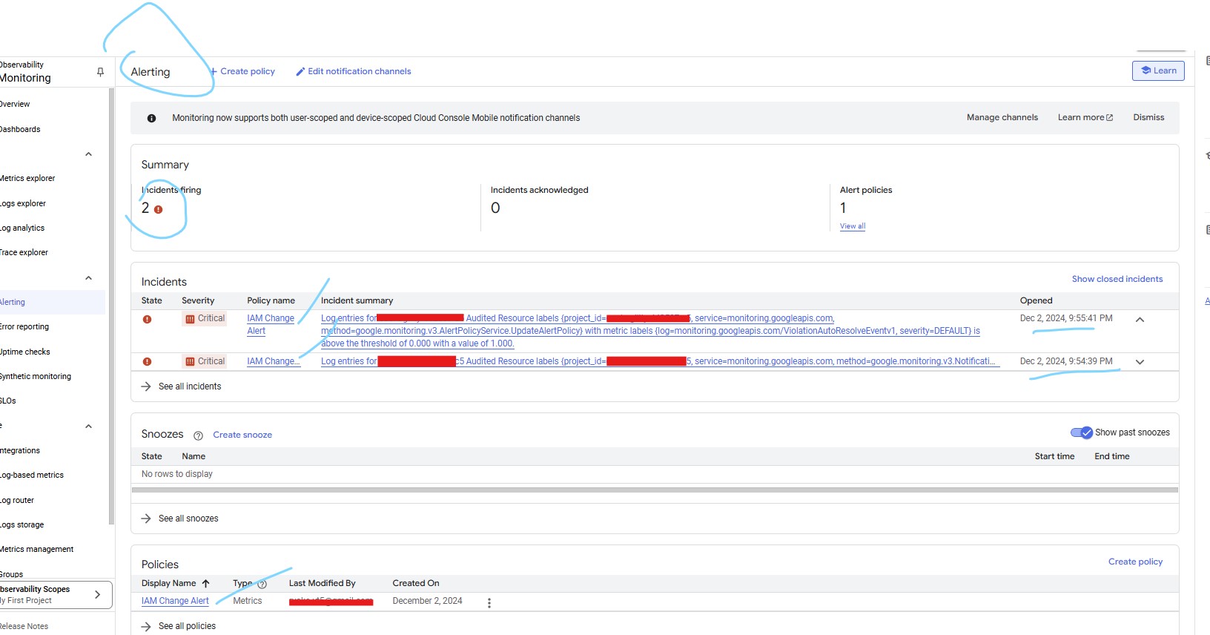Click the Opened column header

pos(1036,300)
